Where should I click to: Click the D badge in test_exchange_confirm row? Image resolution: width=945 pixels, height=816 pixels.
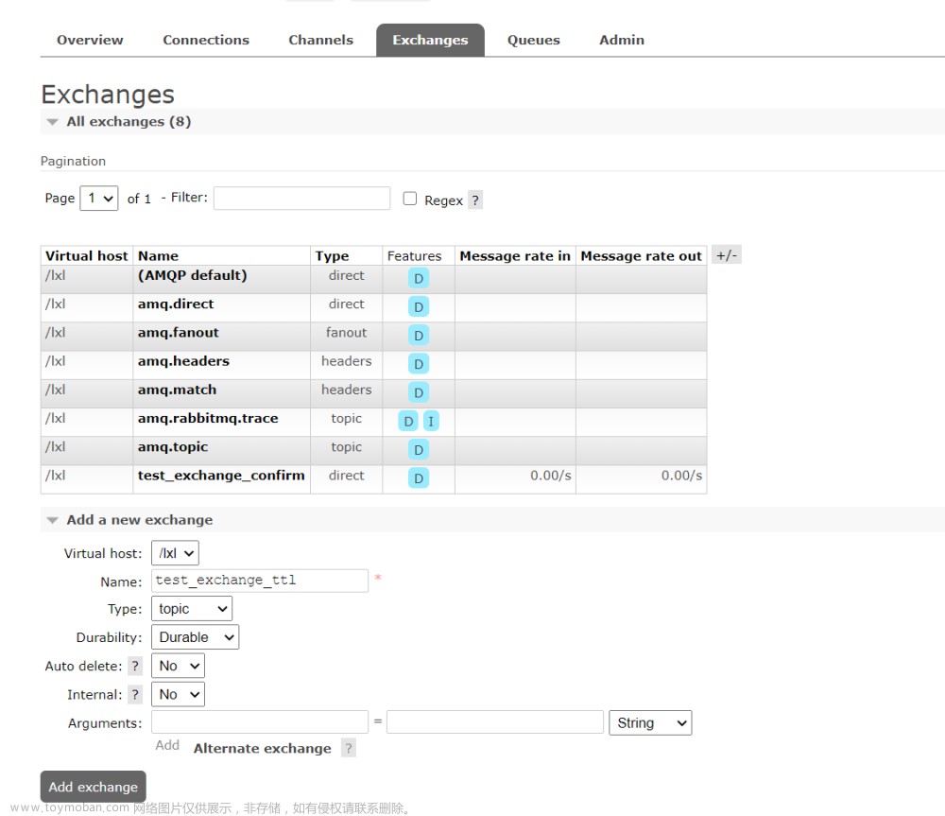(x=419, y=478)
